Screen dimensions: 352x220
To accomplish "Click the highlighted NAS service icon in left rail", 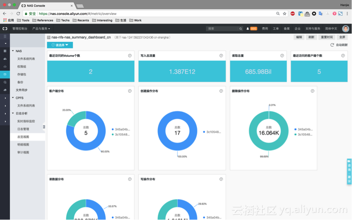I will (x=5, y=74).
